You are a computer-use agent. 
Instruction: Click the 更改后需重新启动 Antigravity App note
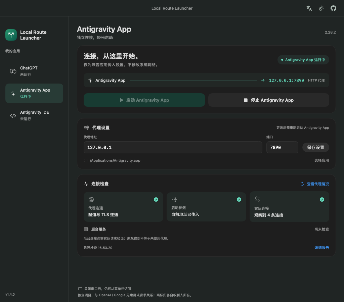[303, 128]
